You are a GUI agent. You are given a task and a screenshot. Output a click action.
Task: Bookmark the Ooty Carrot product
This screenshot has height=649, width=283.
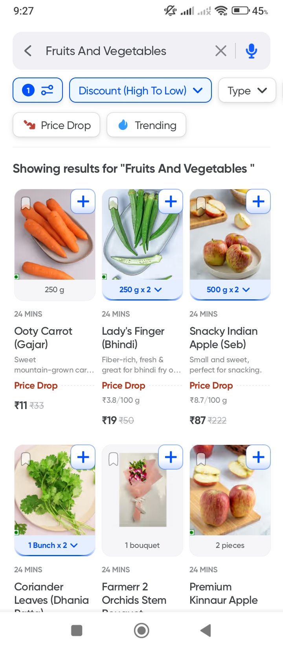[x=26, y=203]
